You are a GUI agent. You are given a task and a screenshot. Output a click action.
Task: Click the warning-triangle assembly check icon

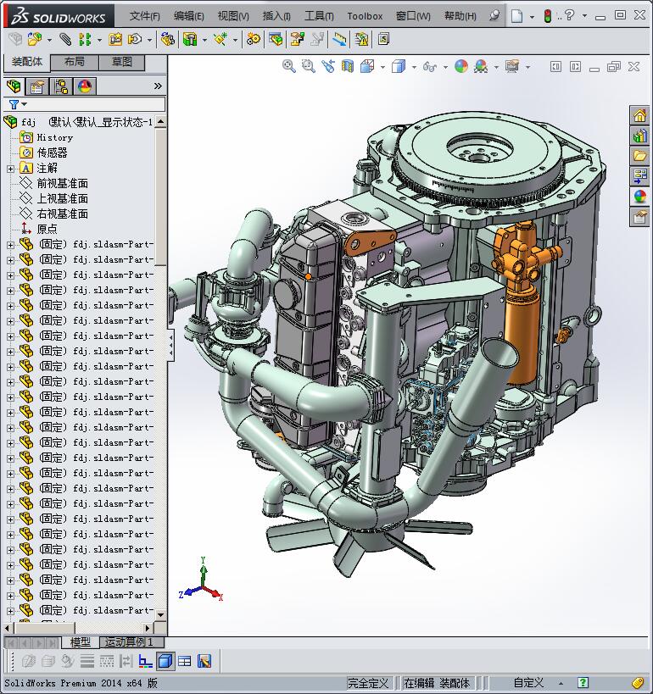[x=361, y=39]
